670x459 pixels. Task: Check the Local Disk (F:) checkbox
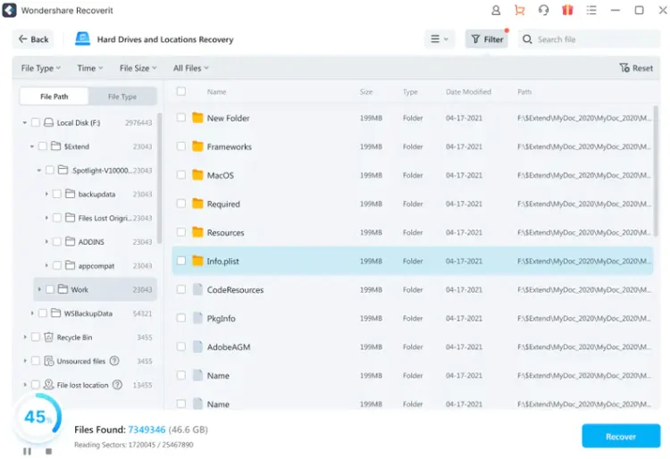(x=36, y=123)
